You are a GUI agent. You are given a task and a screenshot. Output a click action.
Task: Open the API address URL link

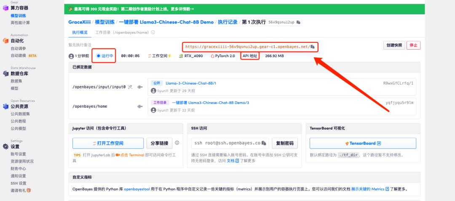(247, 47)
